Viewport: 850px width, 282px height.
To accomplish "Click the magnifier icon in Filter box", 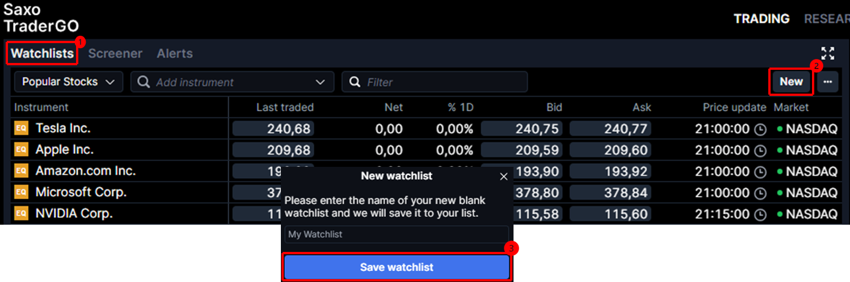I will (x=355, y=82).
